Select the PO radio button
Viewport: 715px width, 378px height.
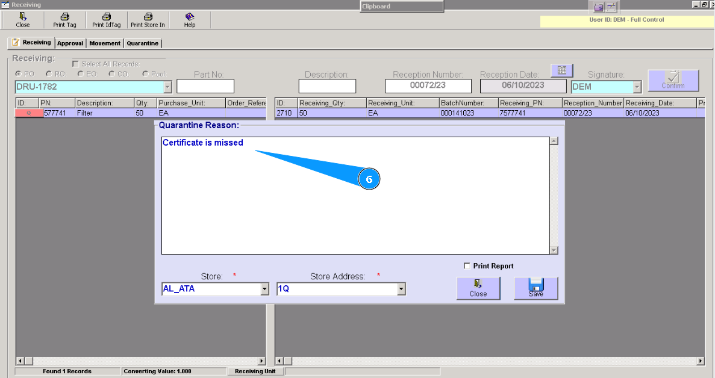click(x=18, y=74)
